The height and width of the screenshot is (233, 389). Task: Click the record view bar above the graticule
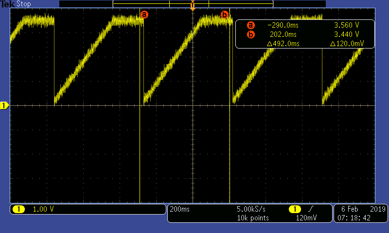[x=193, y=3]
